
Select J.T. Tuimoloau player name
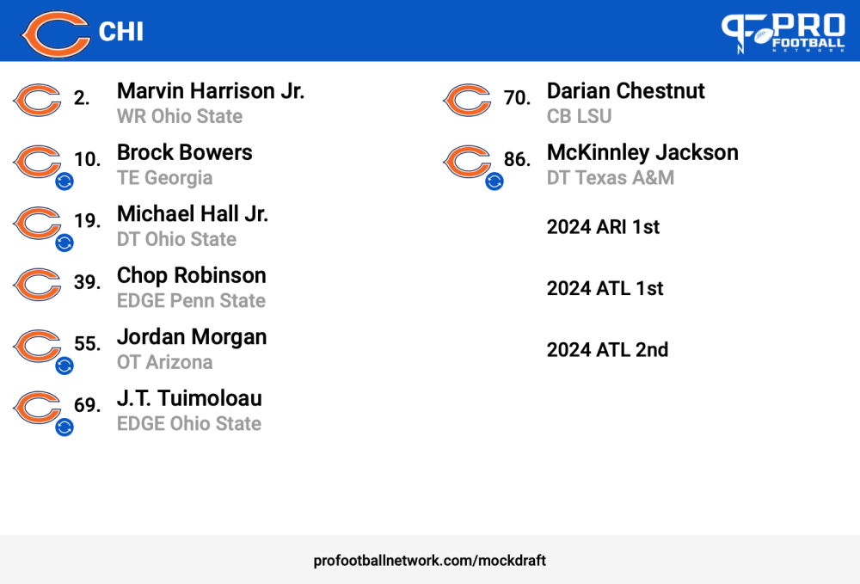(x=189, y=398)
